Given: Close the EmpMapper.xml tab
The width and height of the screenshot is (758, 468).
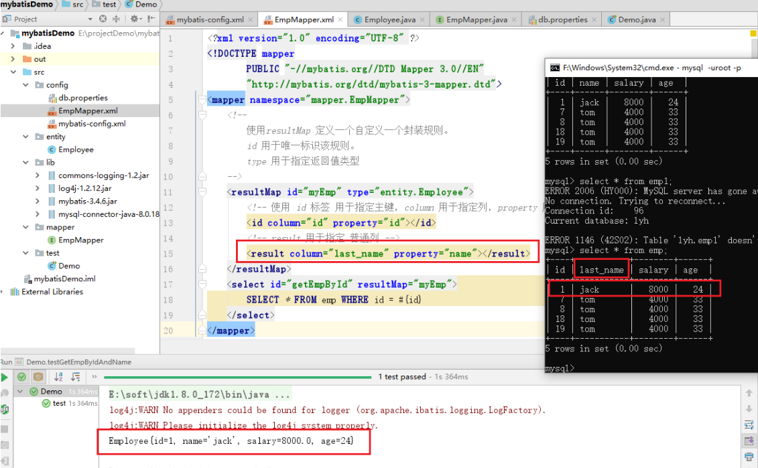Looking at the screenshot, I should pos(340,20).
